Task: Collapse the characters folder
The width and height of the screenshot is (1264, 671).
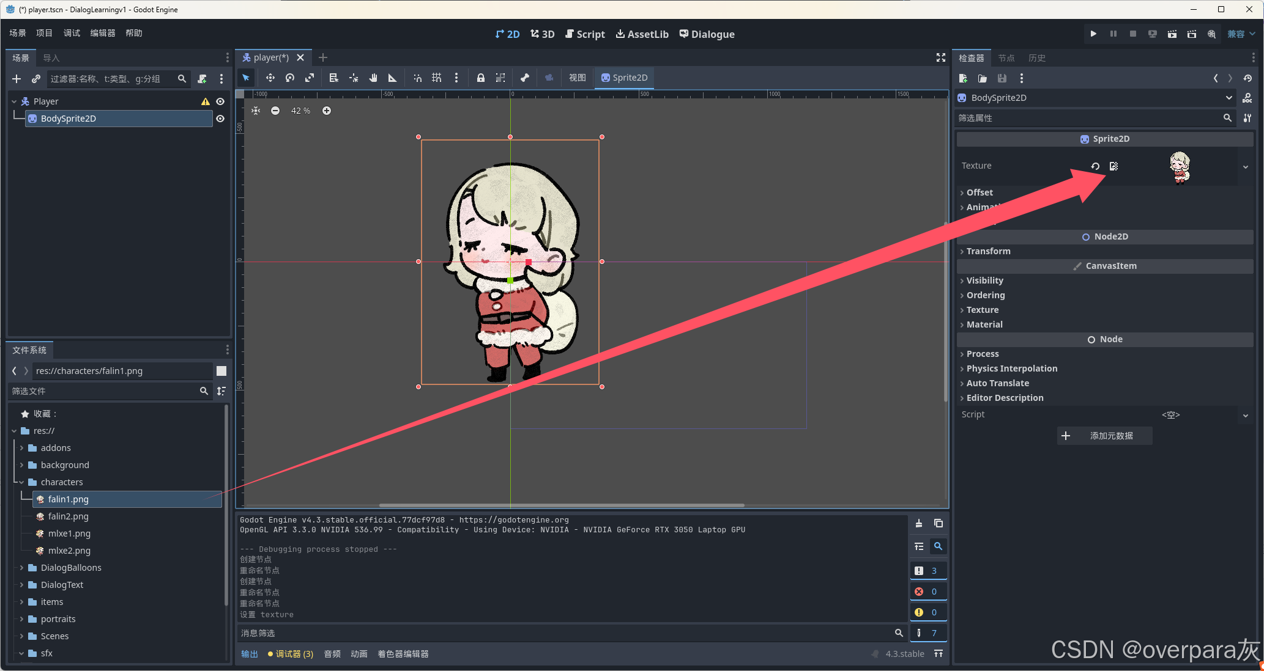Action: (21, 482)
